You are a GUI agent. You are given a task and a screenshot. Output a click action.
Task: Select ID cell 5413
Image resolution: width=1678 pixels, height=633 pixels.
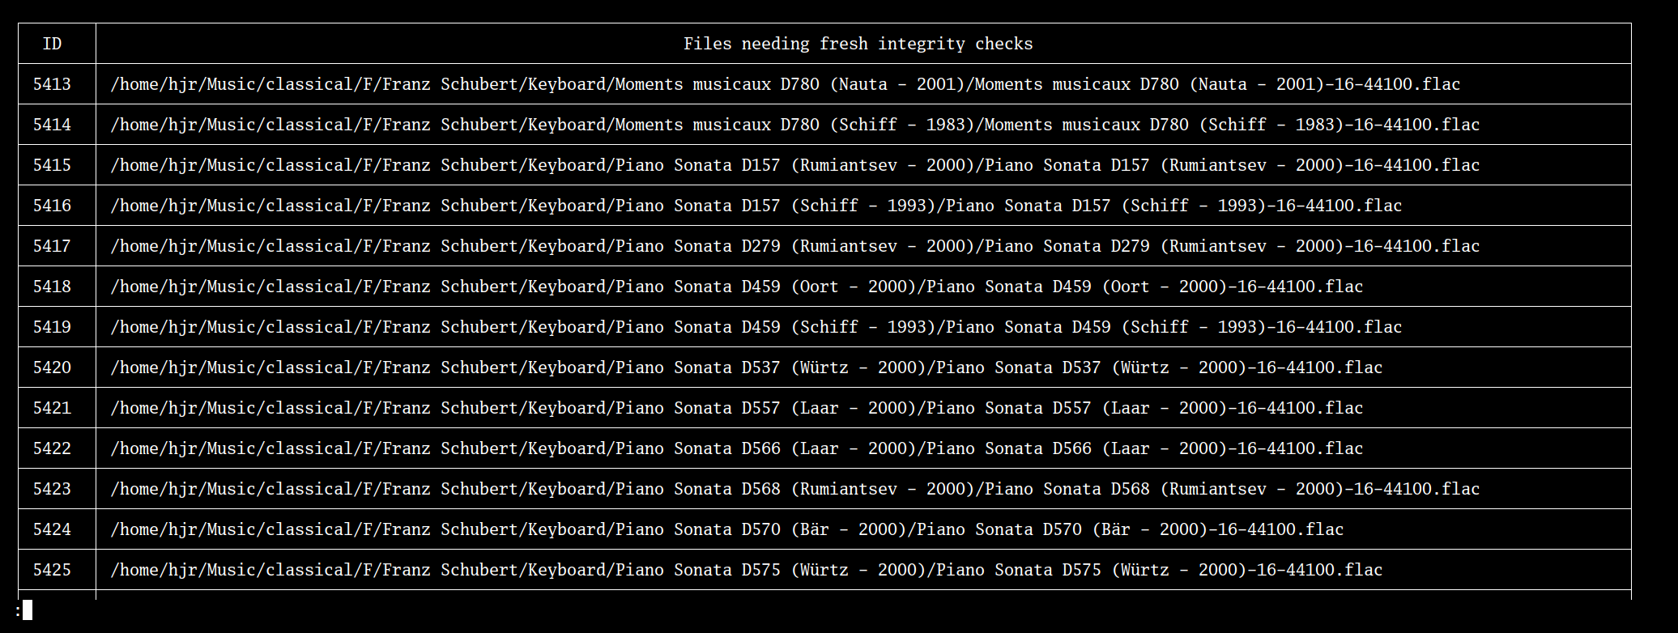[52, 84]
